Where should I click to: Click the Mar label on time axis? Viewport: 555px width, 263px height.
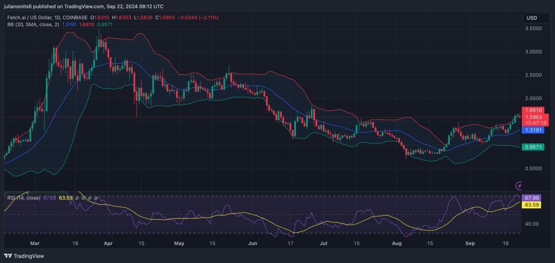(35, 244)
